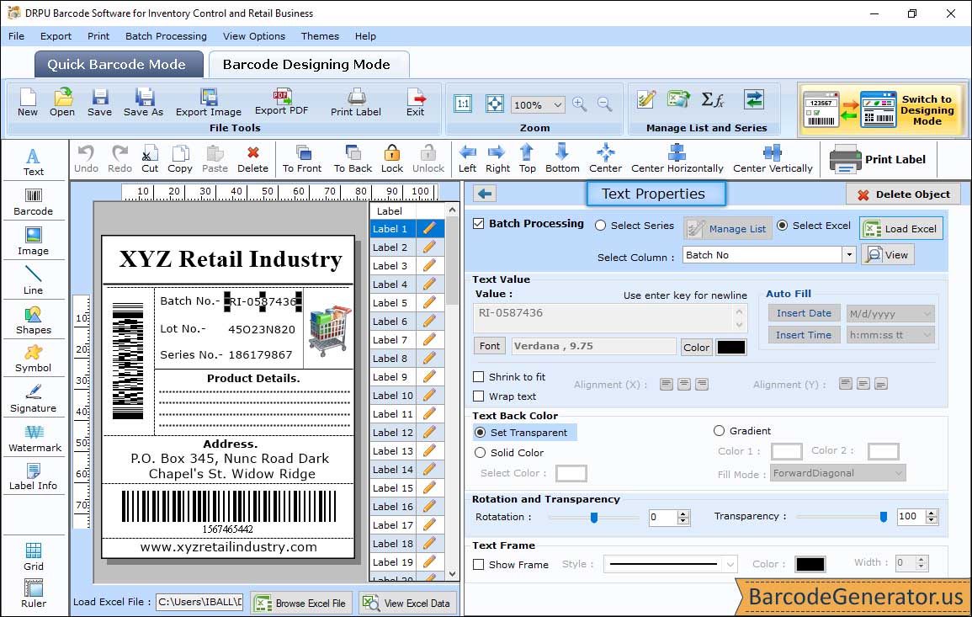This screenshot has height=617, width=972.
Task: Lock the selected object
Action: coord(392,159)
